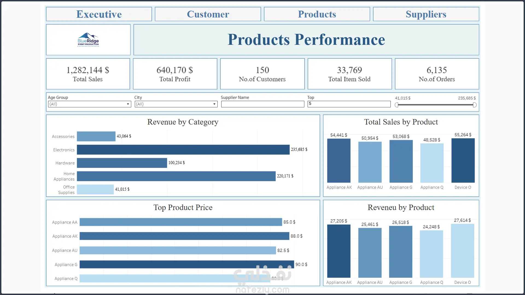525x295 pixels.
Task: Open the Products tab
Action: tap(317, 14)
